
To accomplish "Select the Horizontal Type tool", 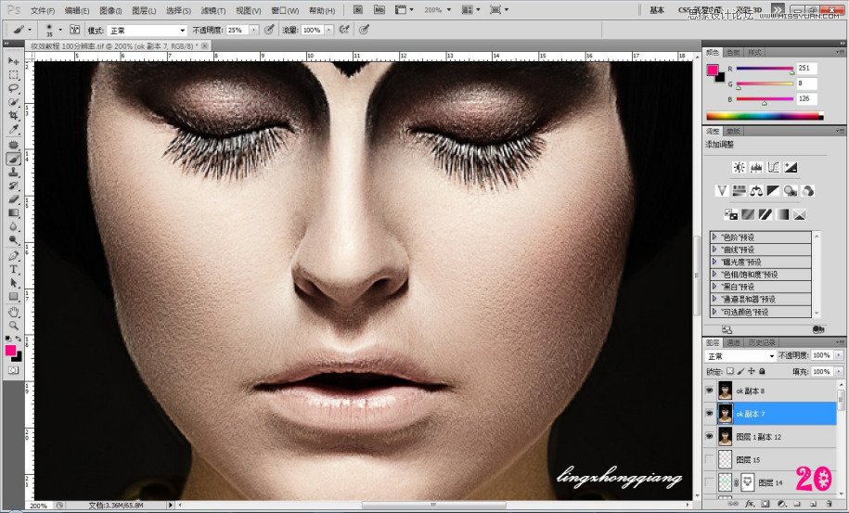I will tap(13, 269).
